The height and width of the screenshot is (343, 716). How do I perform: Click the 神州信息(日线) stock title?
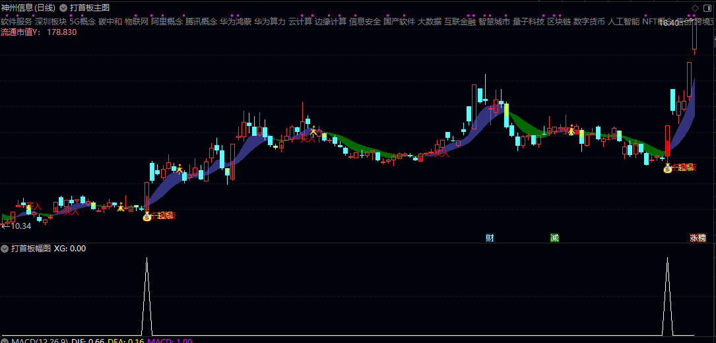click(28, 8)
